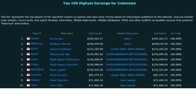Click the Indonesian flag beside xccurate

tap(28, 75)
